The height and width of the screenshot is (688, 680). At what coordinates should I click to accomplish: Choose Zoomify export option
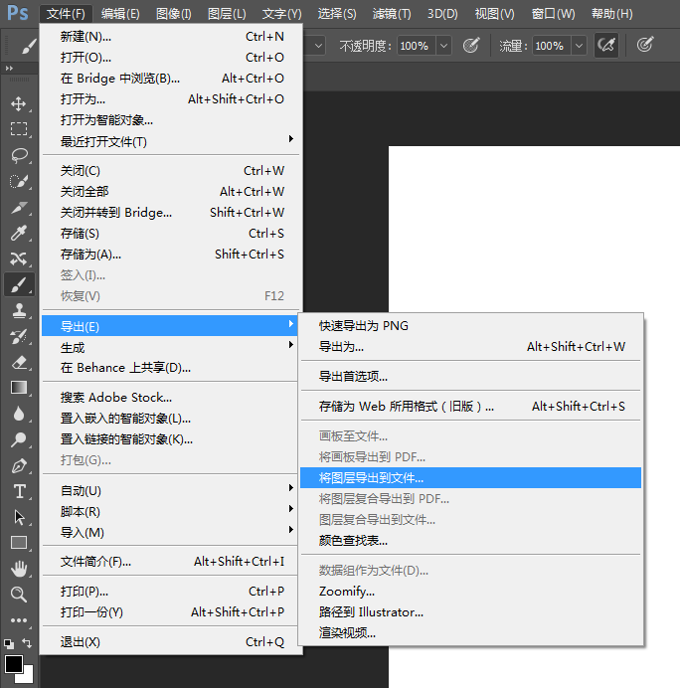(x=470, y=592)
